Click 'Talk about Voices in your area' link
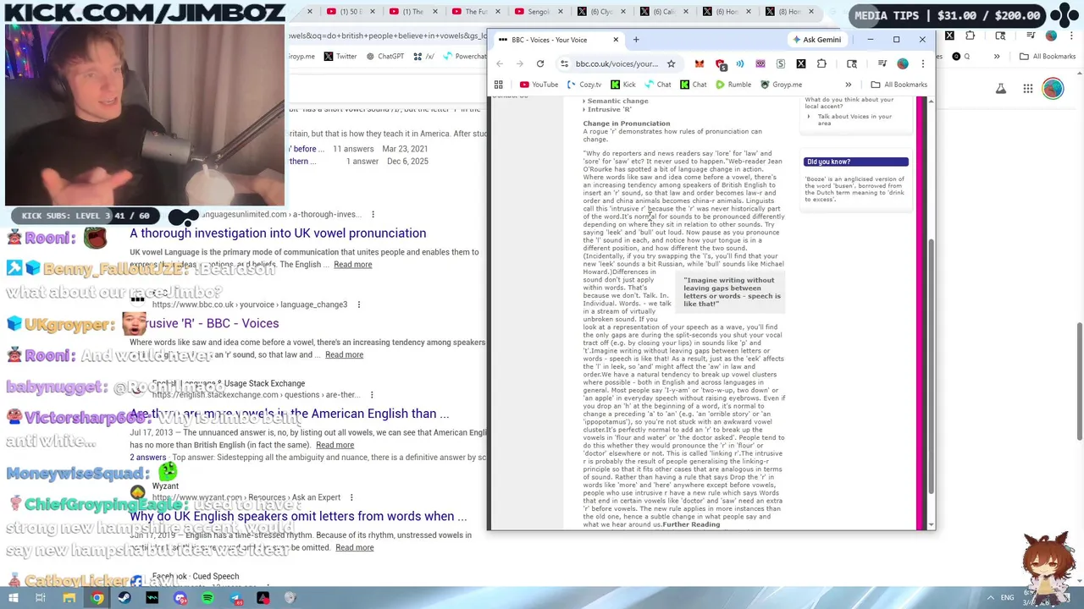The width and height of the screenshot is (1084, 609). (854, 119)
